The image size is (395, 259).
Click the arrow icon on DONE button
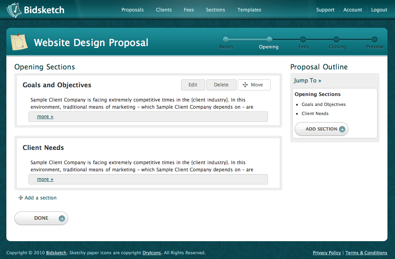[x=62, y=218]
